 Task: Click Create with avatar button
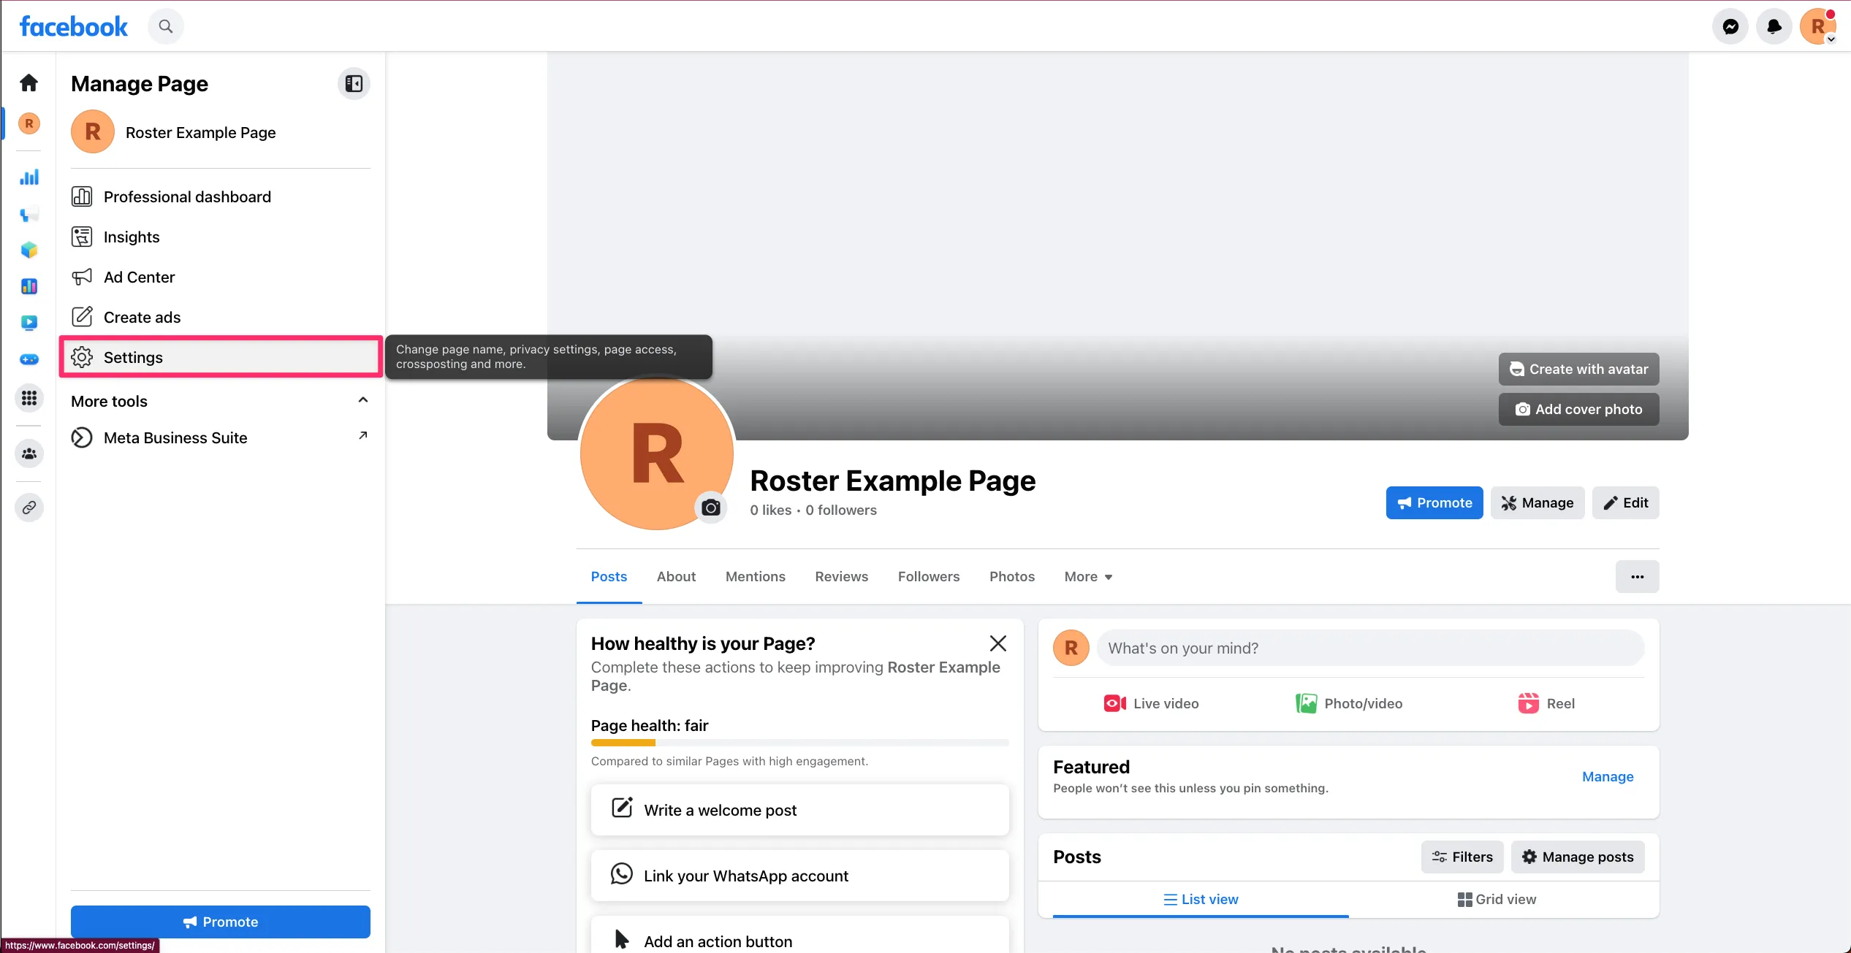point(1578,370)
